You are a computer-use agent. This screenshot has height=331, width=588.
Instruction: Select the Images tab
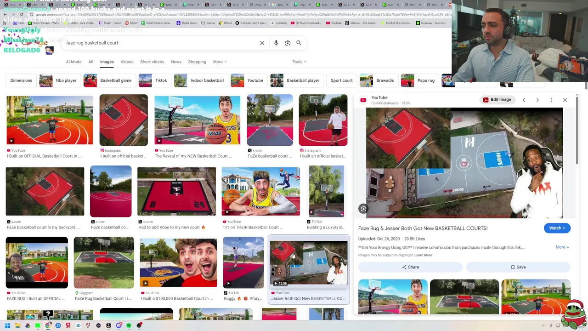pos(107,62)
